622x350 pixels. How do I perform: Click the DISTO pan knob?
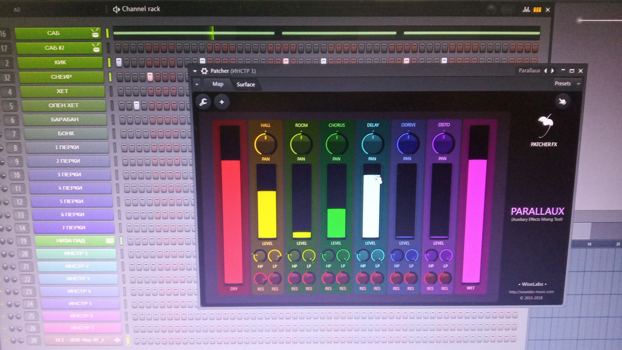(x=443, y=144)
